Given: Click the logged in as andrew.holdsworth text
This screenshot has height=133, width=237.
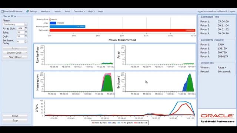Looking at the screenshot, I should point(212,11).
